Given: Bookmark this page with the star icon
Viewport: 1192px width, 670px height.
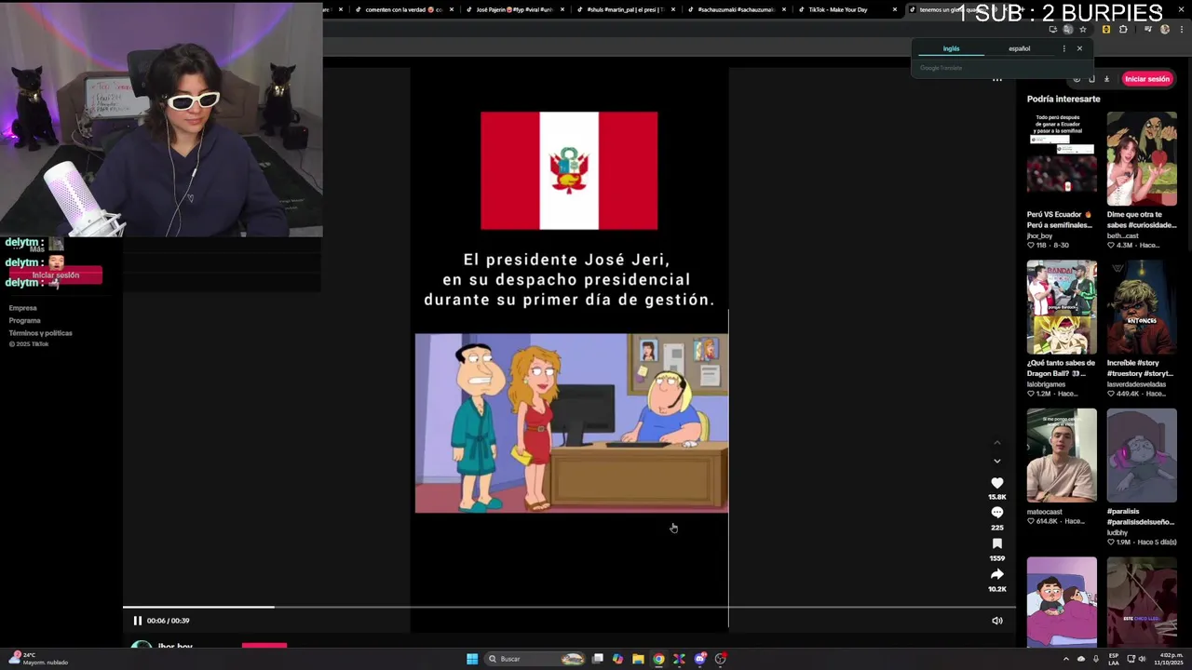Looking at the screenshot, I should pyautogui.click(x=1082, y=30).
